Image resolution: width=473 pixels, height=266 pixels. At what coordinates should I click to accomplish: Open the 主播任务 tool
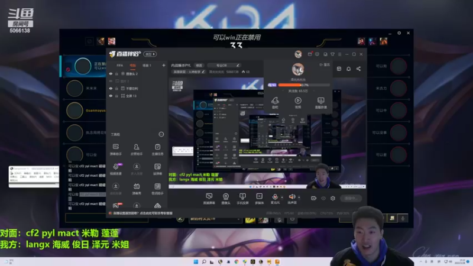(x=157, y=150)
